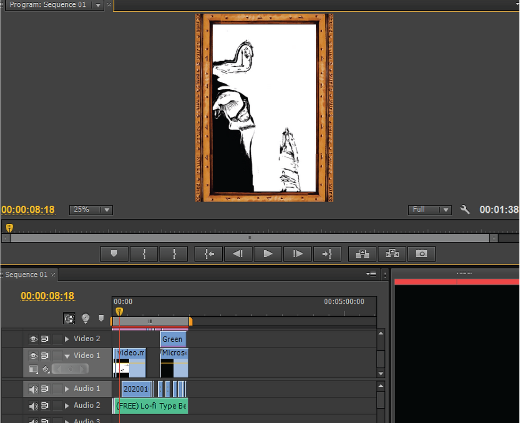Export frame with camera icon
This screenshot has width=521, height=423.
coord(422,253)
